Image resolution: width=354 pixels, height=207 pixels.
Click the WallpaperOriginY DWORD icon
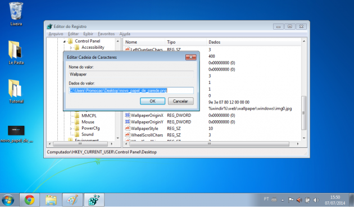pos(128,121)
